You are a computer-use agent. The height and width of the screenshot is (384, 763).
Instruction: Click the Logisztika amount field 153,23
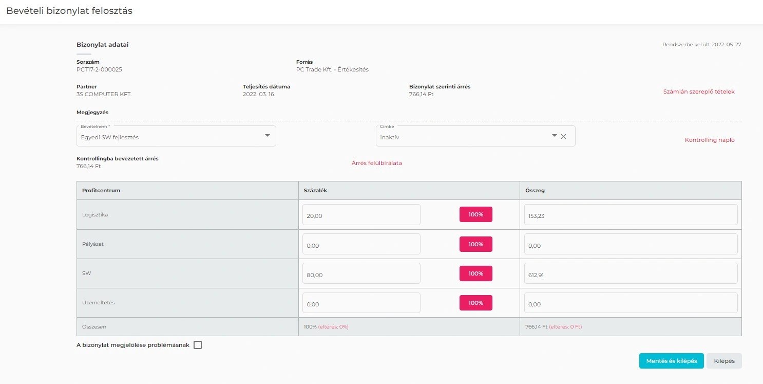point(631,215)
